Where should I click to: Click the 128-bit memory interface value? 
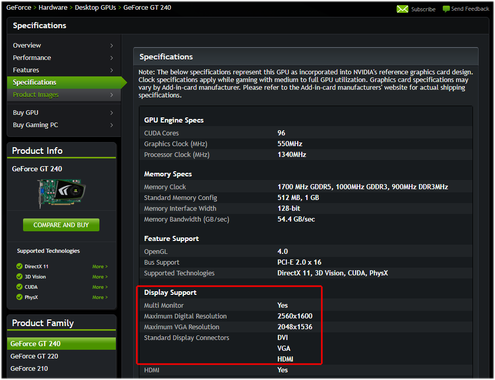tap(289, 209)
